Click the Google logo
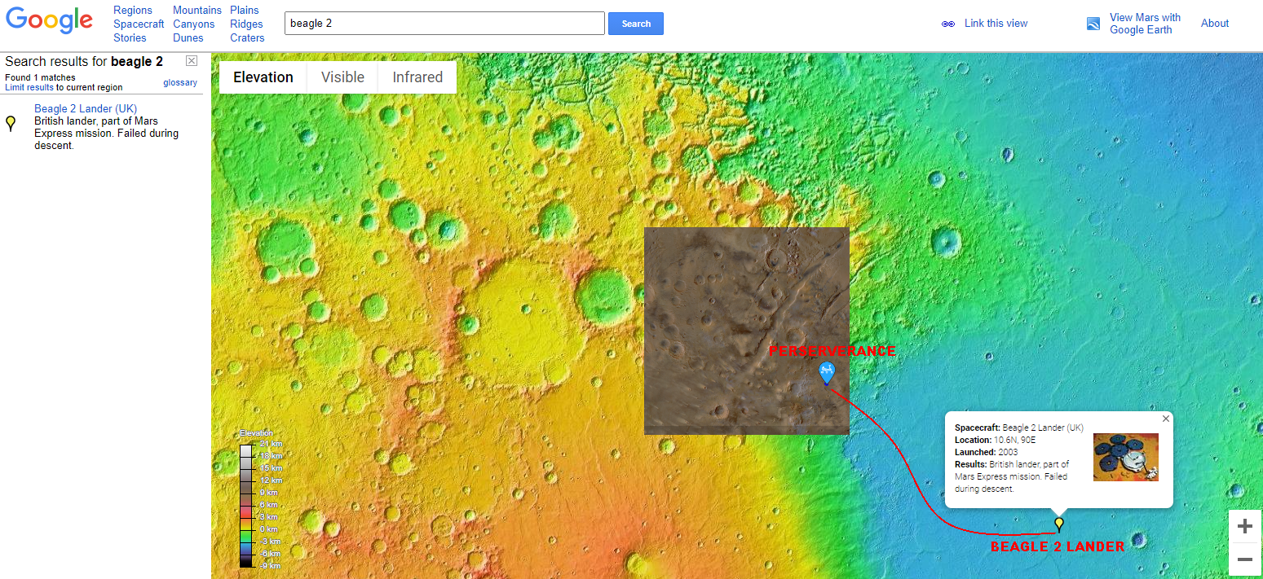Image resolution: width=1263 pixels, height=579 pixels. click(50, 21)
